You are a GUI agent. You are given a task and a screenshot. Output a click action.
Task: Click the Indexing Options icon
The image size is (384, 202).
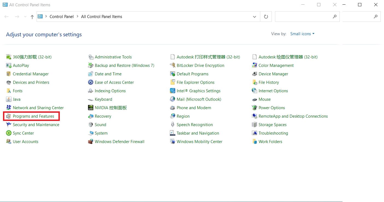(90, 91)
